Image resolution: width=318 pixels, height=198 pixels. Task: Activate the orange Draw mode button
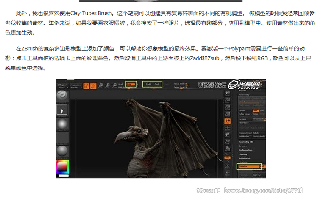point(93,86)
